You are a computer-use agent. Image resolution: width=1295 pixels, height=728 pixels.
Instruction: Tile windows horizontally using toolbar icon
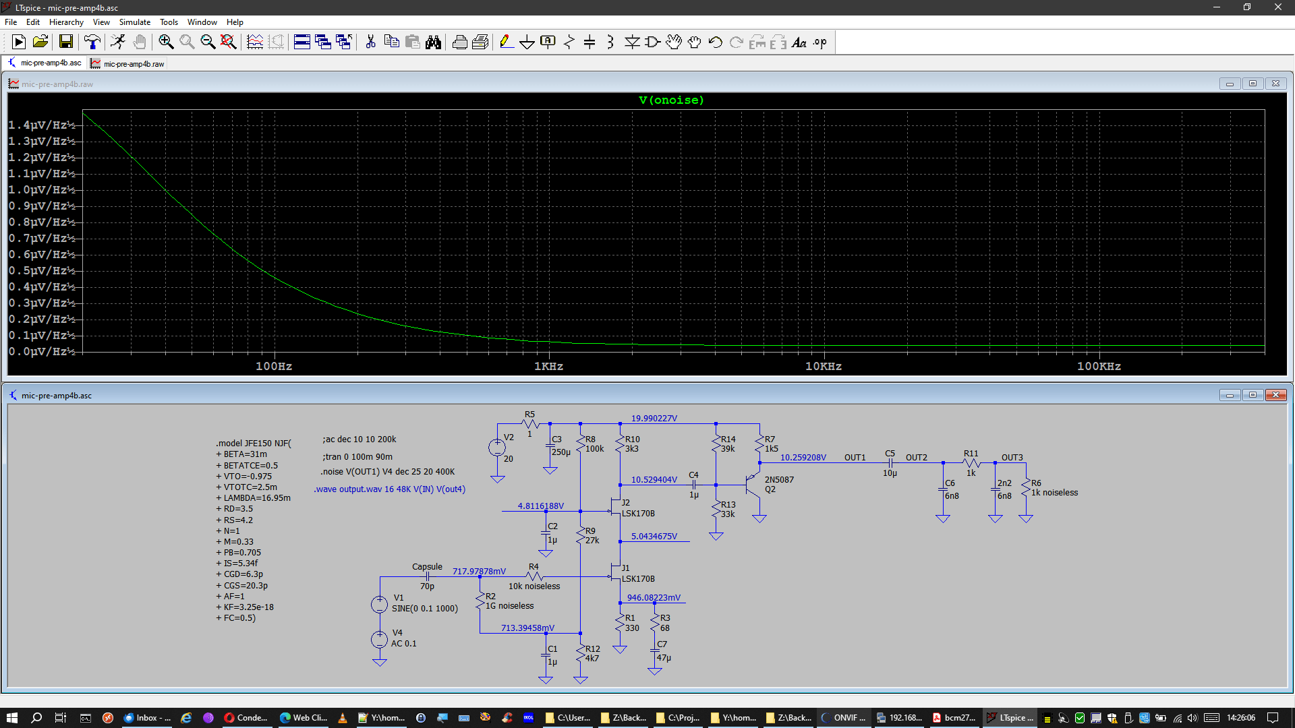[x=302, y=42]
